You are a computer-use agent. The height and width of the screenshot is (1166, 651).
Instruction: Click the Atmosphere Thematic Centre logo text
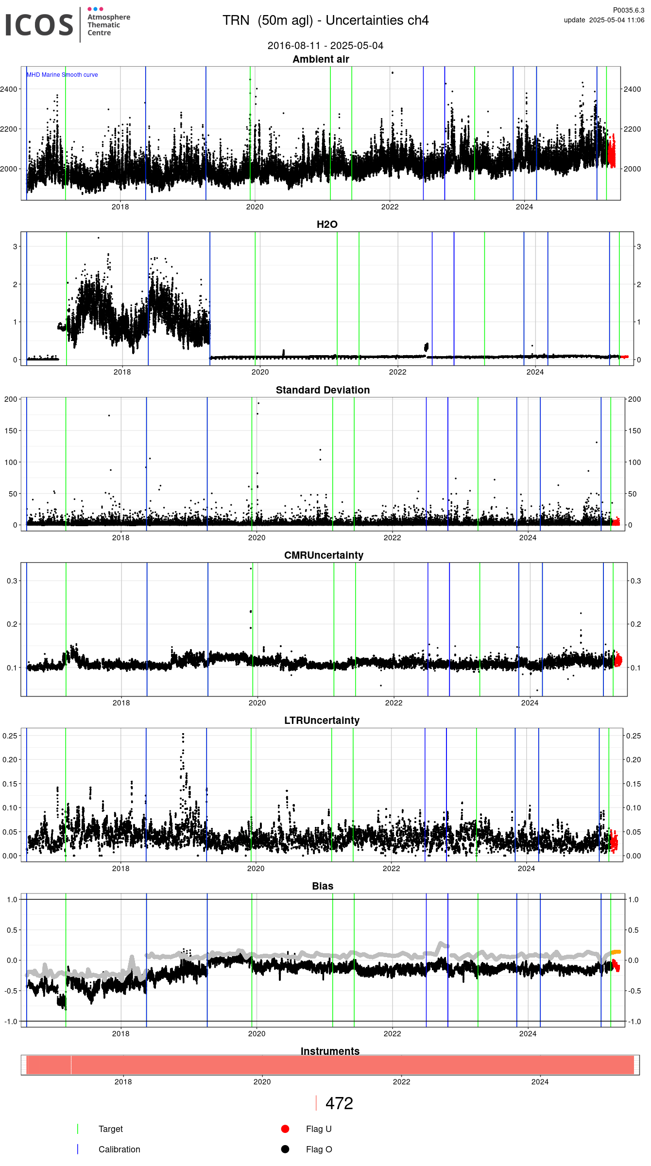pyautogui.click(x=109, y=25)
